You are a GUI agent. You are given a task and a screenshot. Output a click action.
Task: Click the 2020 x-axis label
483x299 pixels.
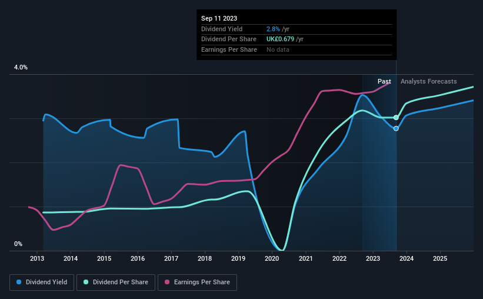click(272, 258)
